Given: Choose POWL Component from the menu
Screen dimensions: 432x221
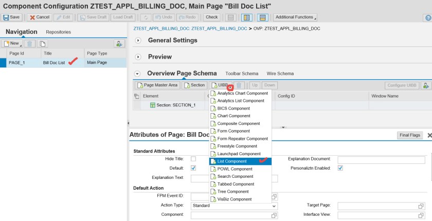Looking at the screenshot, I should (240, 169).
